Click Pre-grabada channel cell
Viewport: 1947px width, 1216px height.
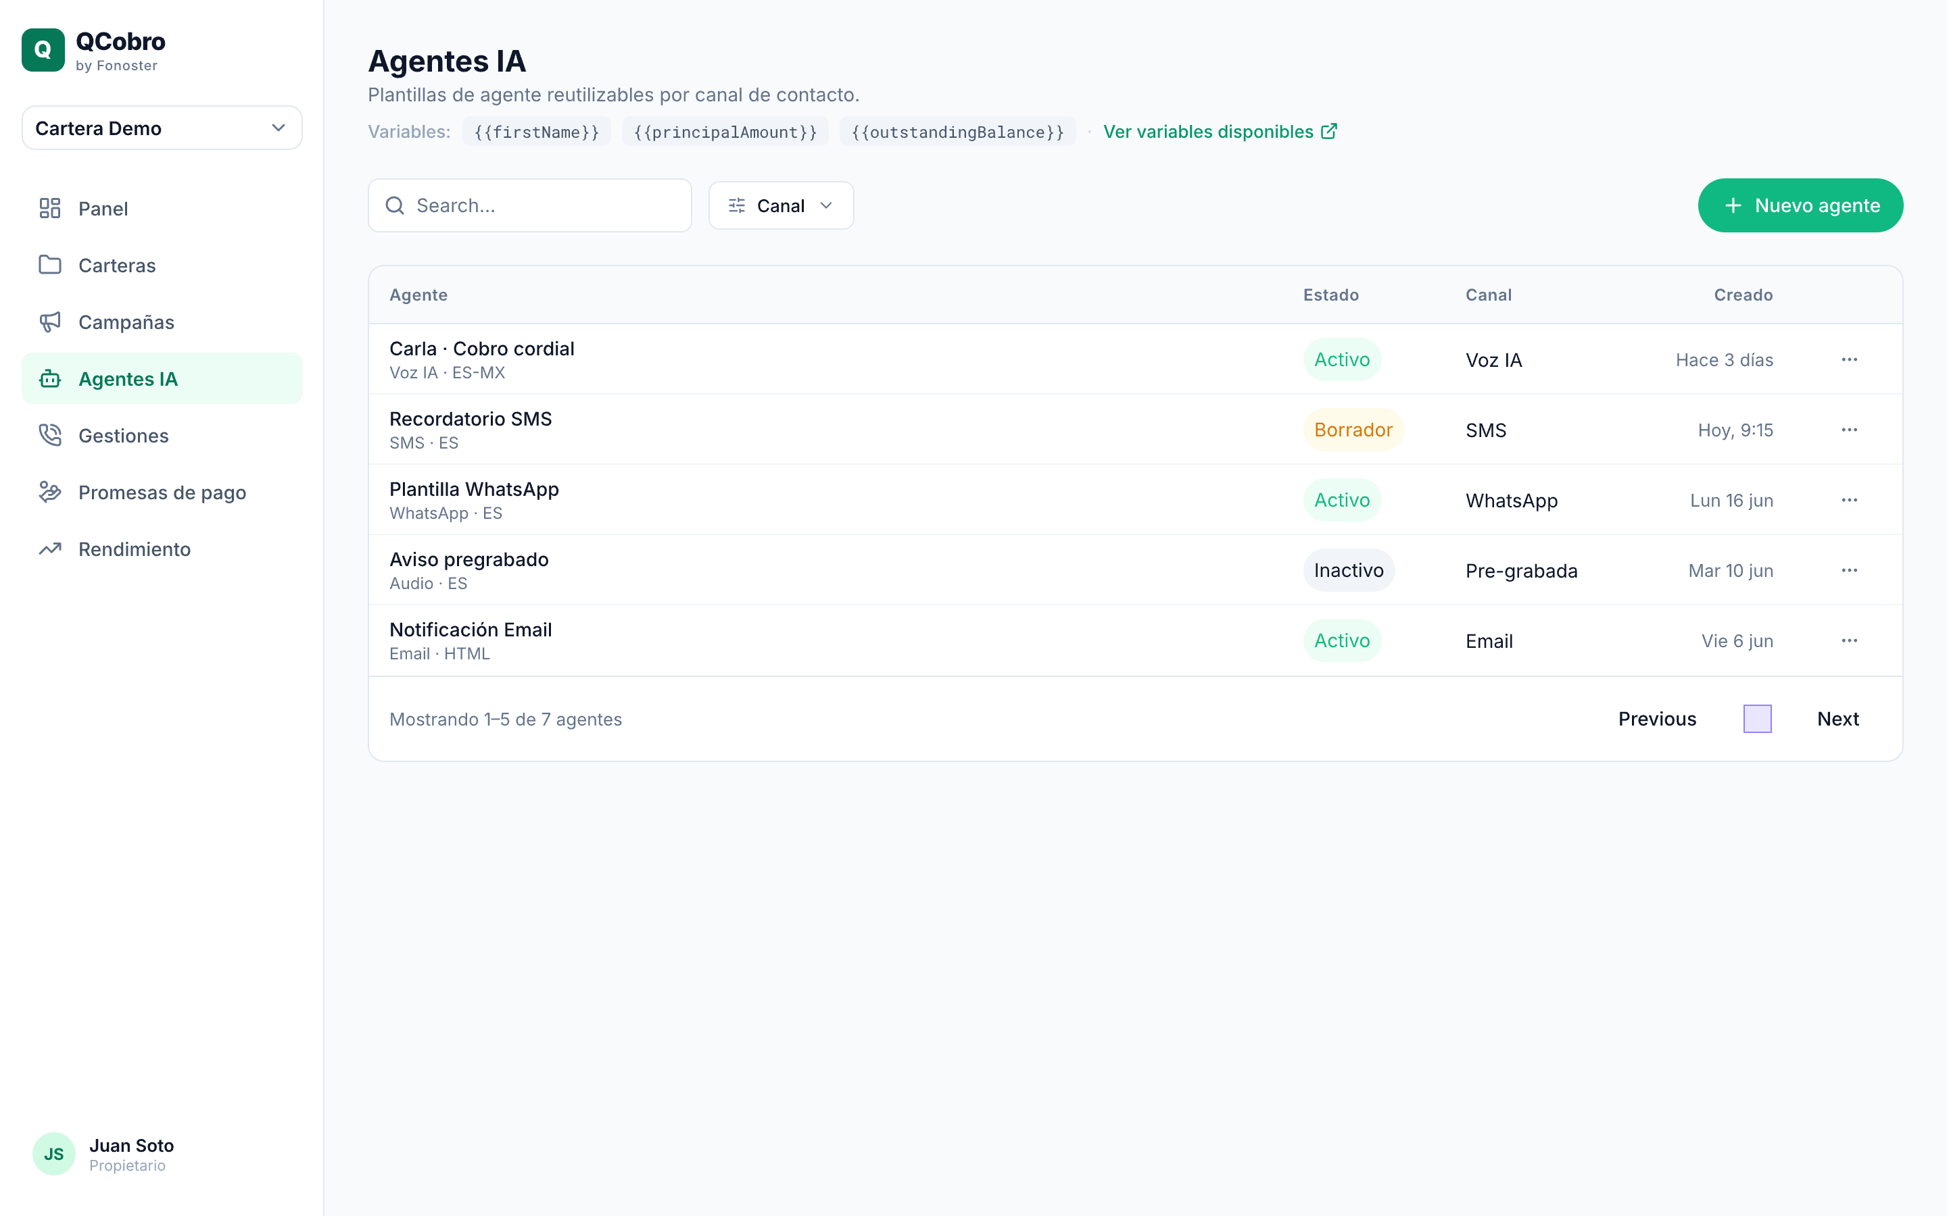1521,571
